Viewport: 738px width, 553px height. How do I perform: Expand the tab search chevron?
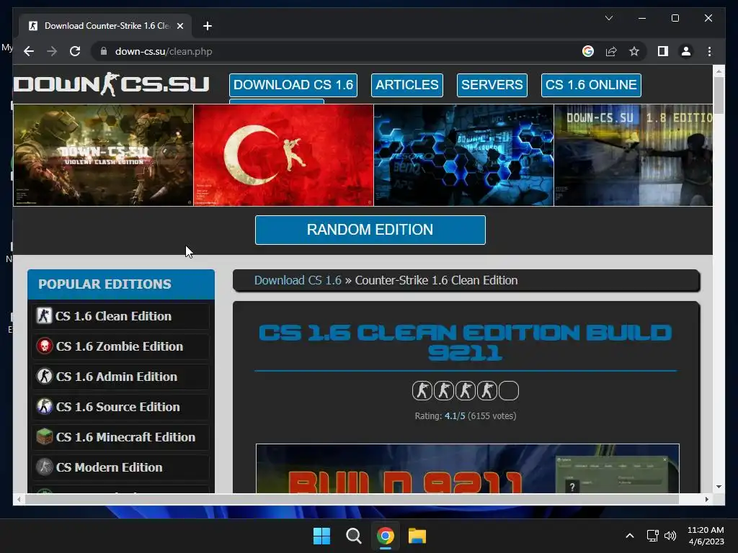click(608, 18)
